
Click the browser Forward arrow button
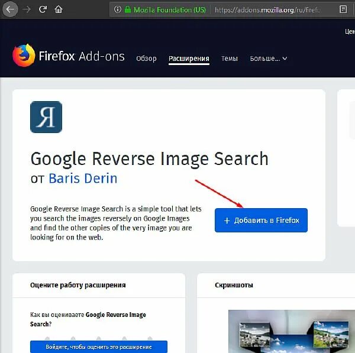[x=27, y=9]
